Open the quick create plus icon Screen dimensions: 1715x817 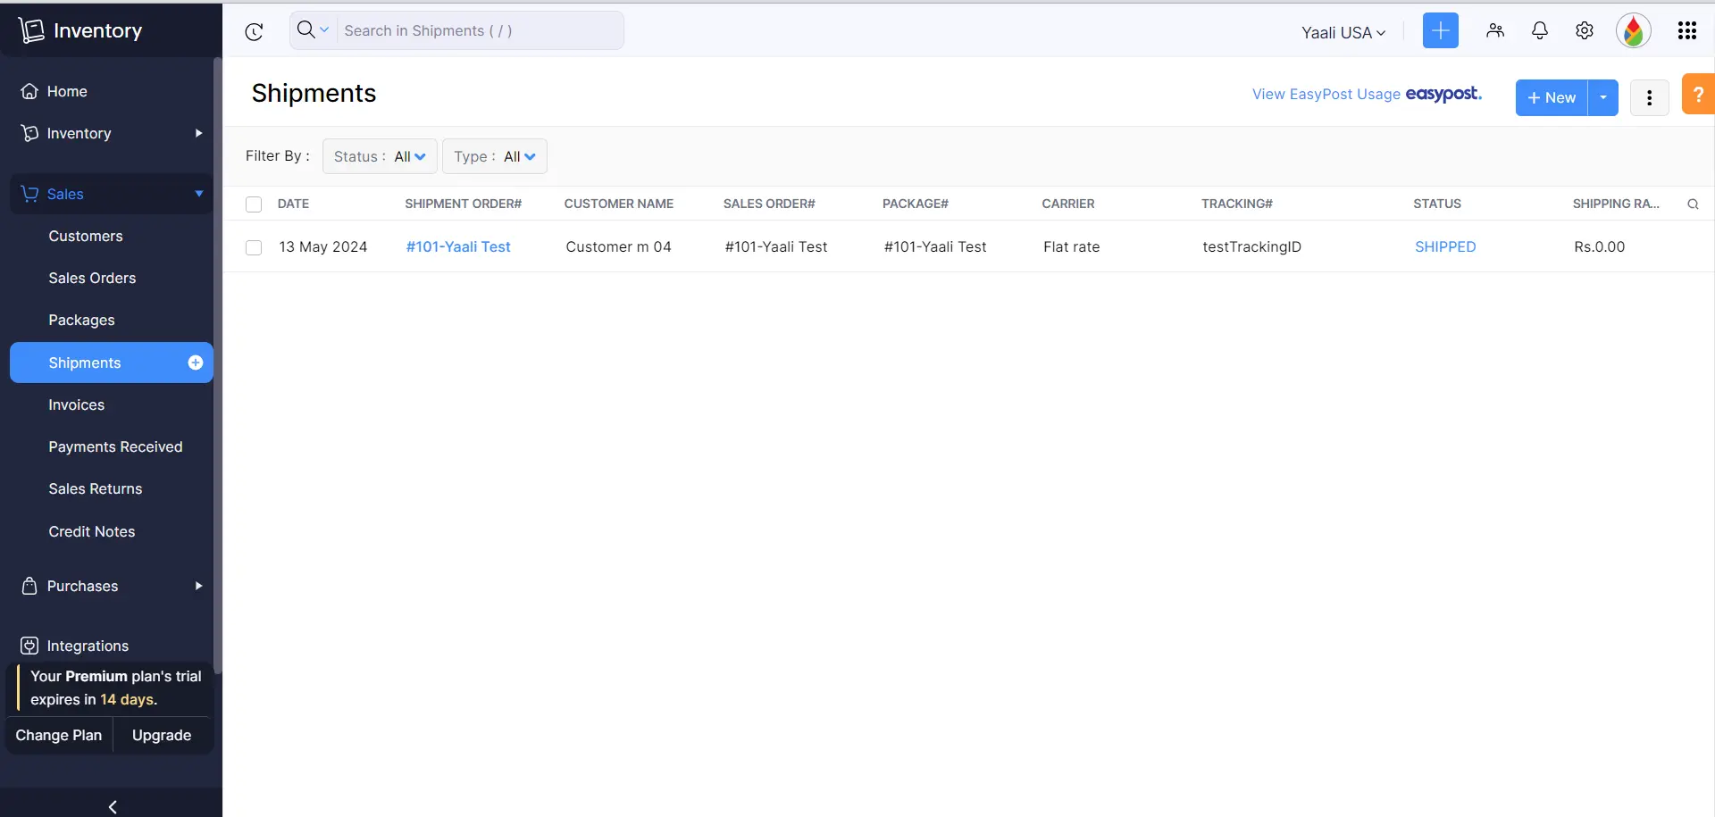click(x=1440, y=30)
